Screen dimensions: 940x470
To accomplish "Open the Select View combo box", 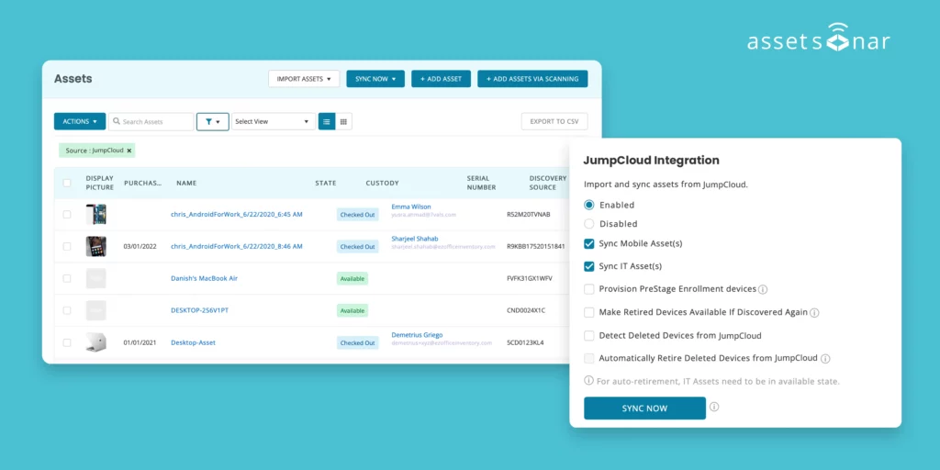I will 273,121.
